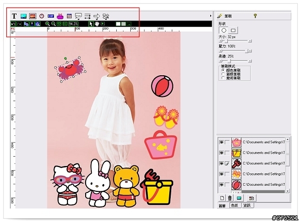Viewport: 301px width, 222px height.
Task: Select the square brush shape
Action: pos(233,30)
